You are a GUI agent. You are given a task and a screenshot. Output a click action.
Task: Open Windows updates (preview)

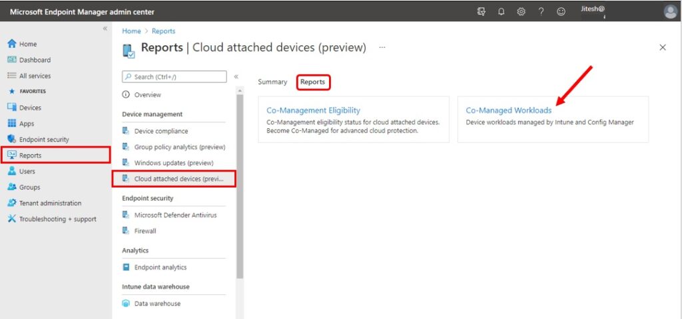[x=174, y=163]
